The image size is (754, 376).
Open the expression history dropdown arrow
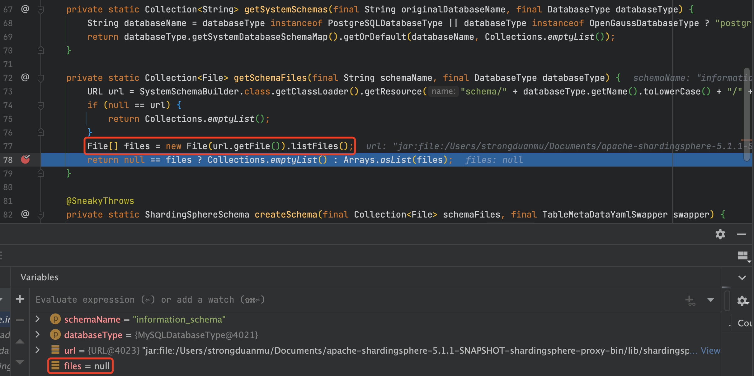coord(710,300)
